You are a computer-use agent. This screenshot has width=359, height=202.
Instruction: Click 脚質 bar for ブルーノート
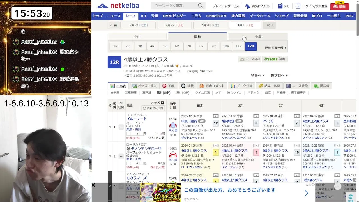(135, 134)
